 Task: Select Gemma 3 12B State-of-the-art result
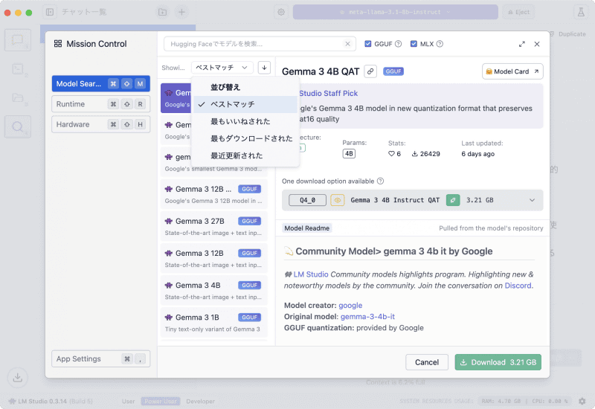pyautogui.click(x=213, y=258)
